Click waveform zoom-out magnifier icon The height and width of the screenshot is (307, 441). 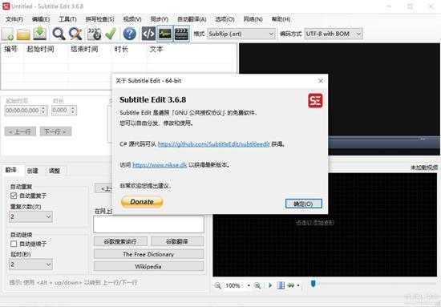(x=217, y=285)
